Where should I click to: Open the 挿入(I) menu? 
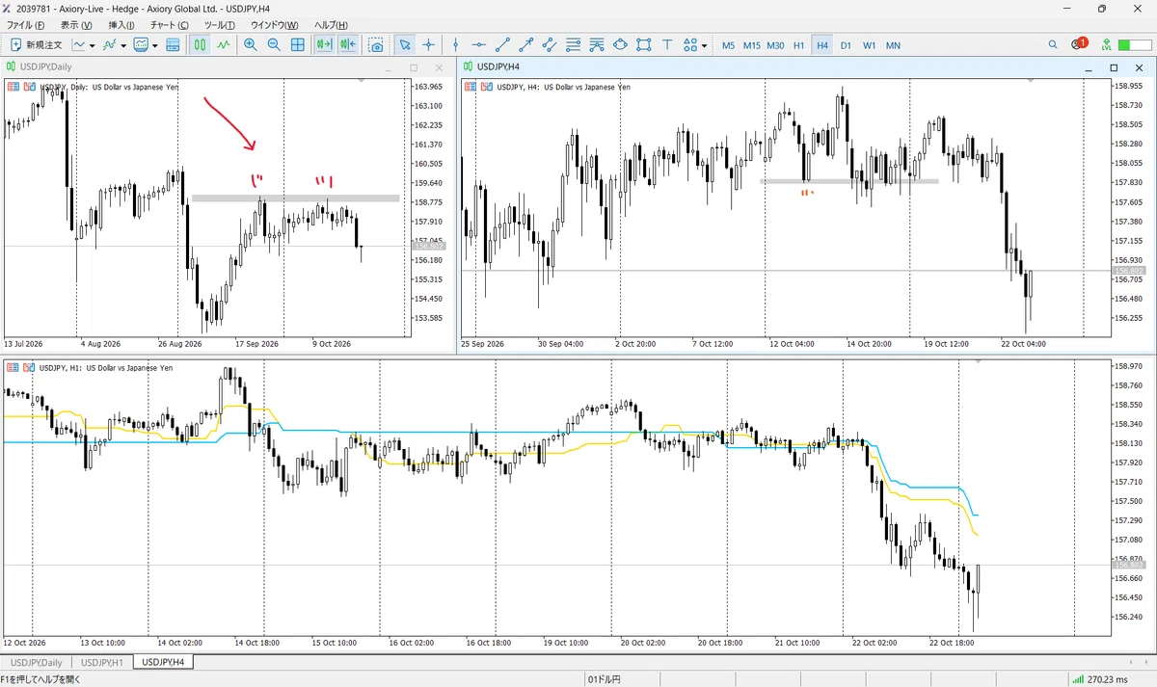tap(121, 24)
